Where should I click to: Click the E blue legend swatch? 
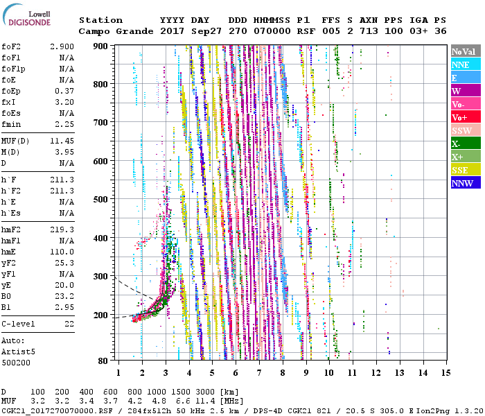click(466, 78)
